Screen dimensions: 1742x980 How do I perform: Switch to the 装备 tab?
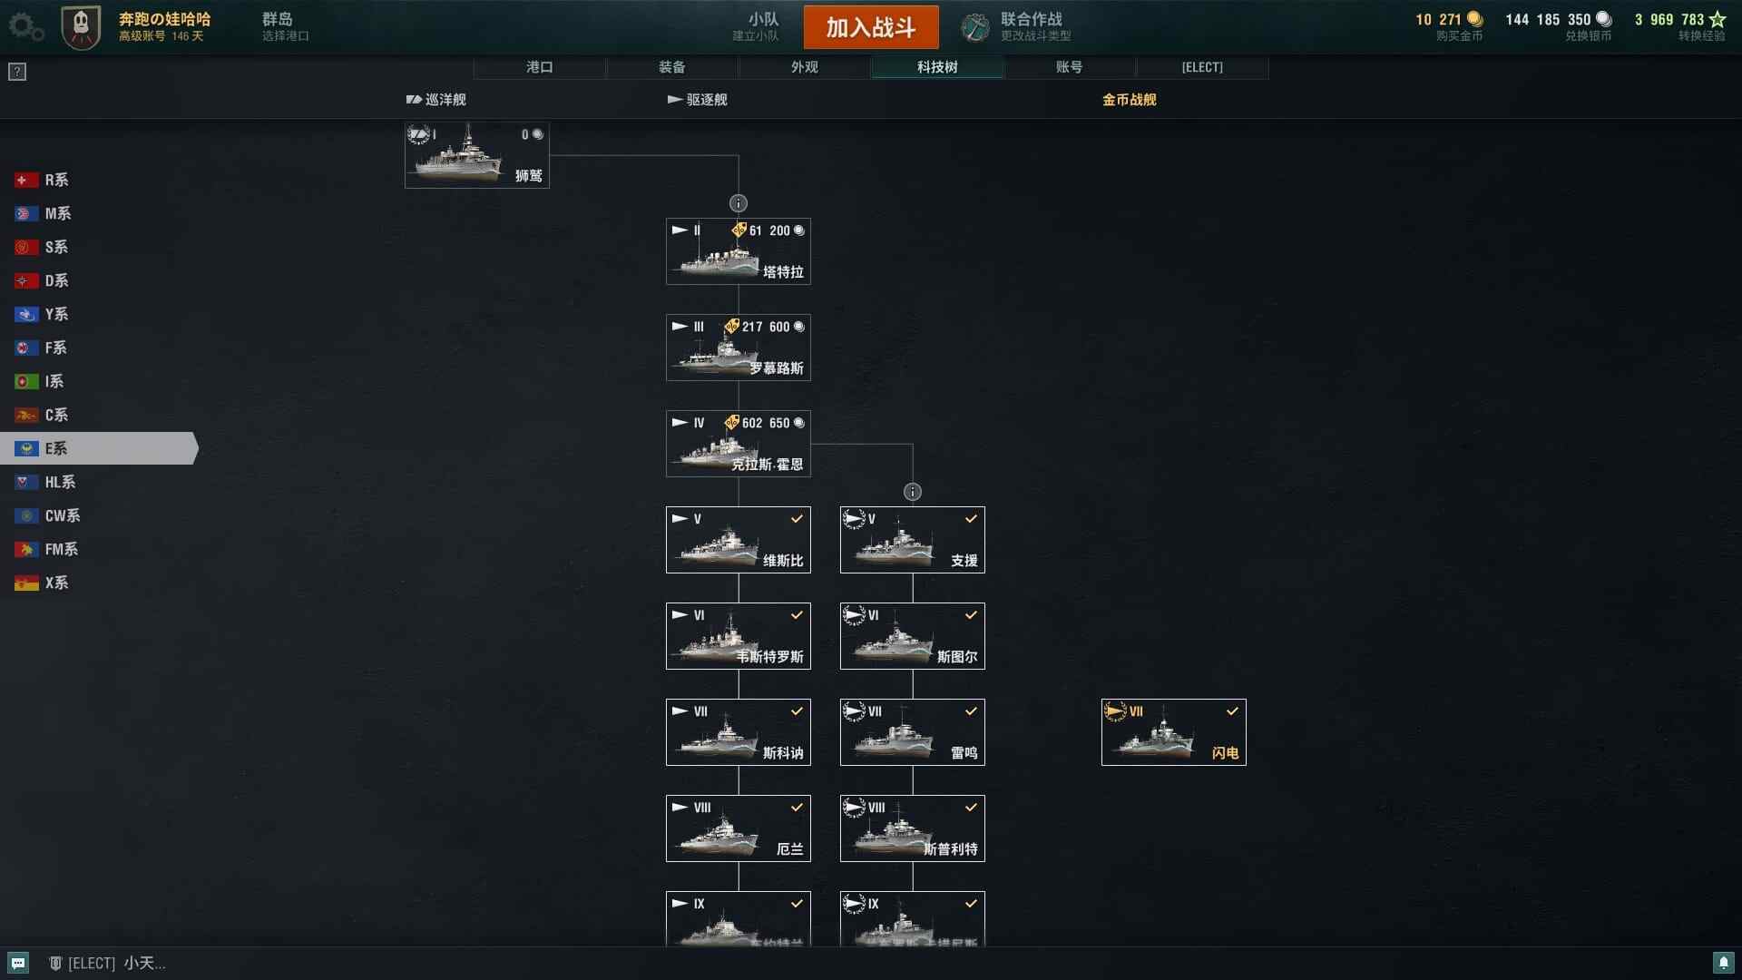coord(672,67)
